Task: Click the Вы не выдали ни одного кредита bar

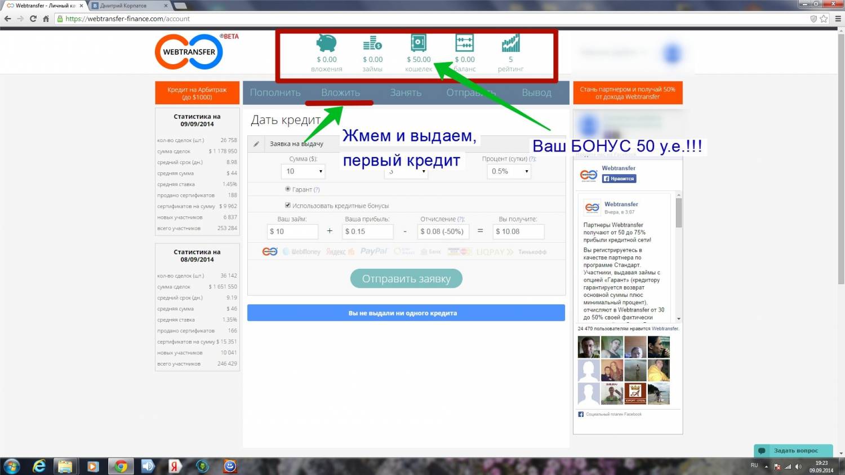Action: pyautogui.click(x=406, y=313)
